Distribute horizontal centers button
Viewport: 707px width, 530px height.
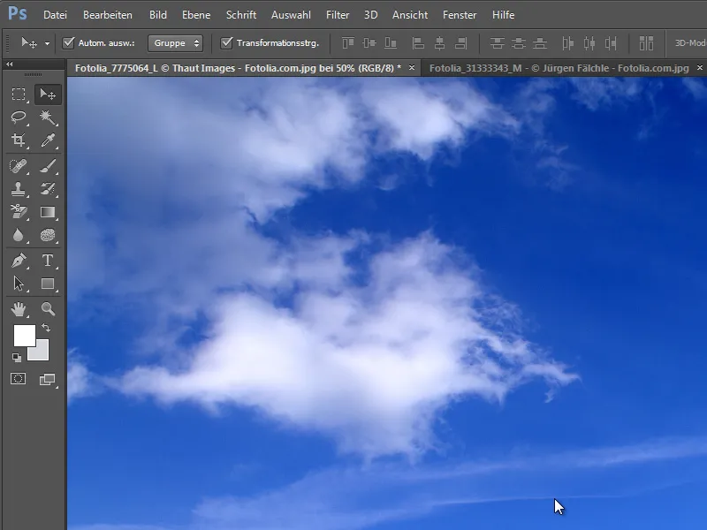point(589,43)
